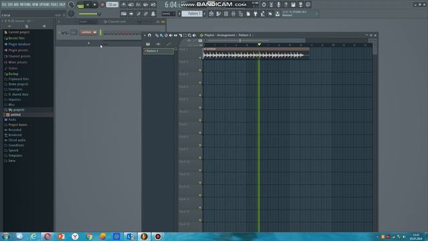Select the playlist draw pencil tool
Screen dimensions: 428x241
[156, 35]
